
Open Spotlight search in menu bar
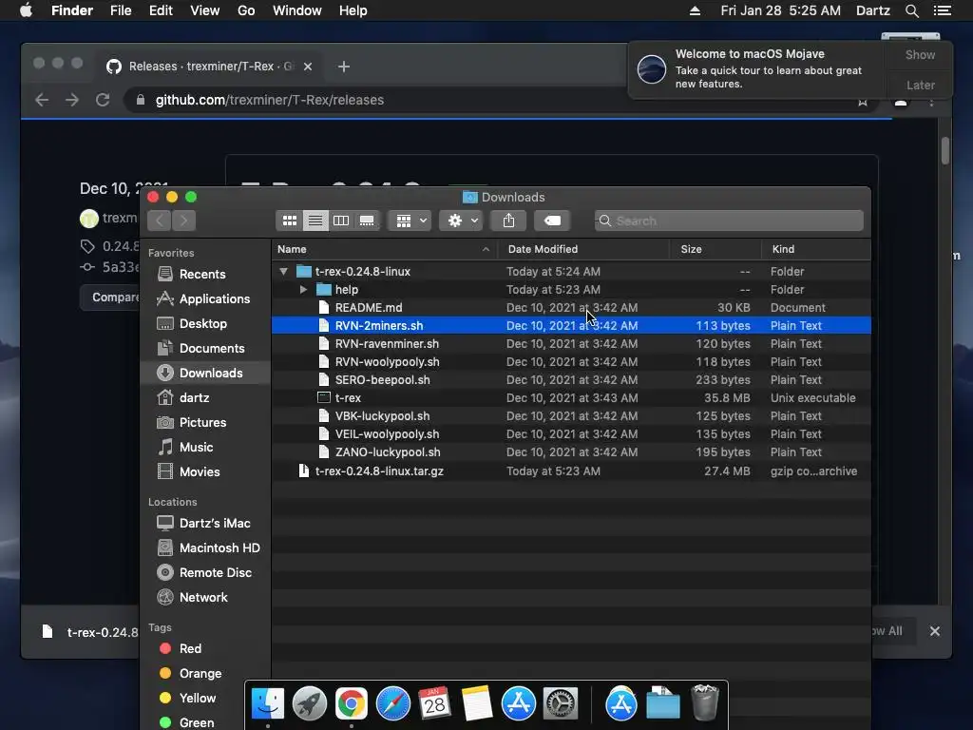tap(911, 10)
